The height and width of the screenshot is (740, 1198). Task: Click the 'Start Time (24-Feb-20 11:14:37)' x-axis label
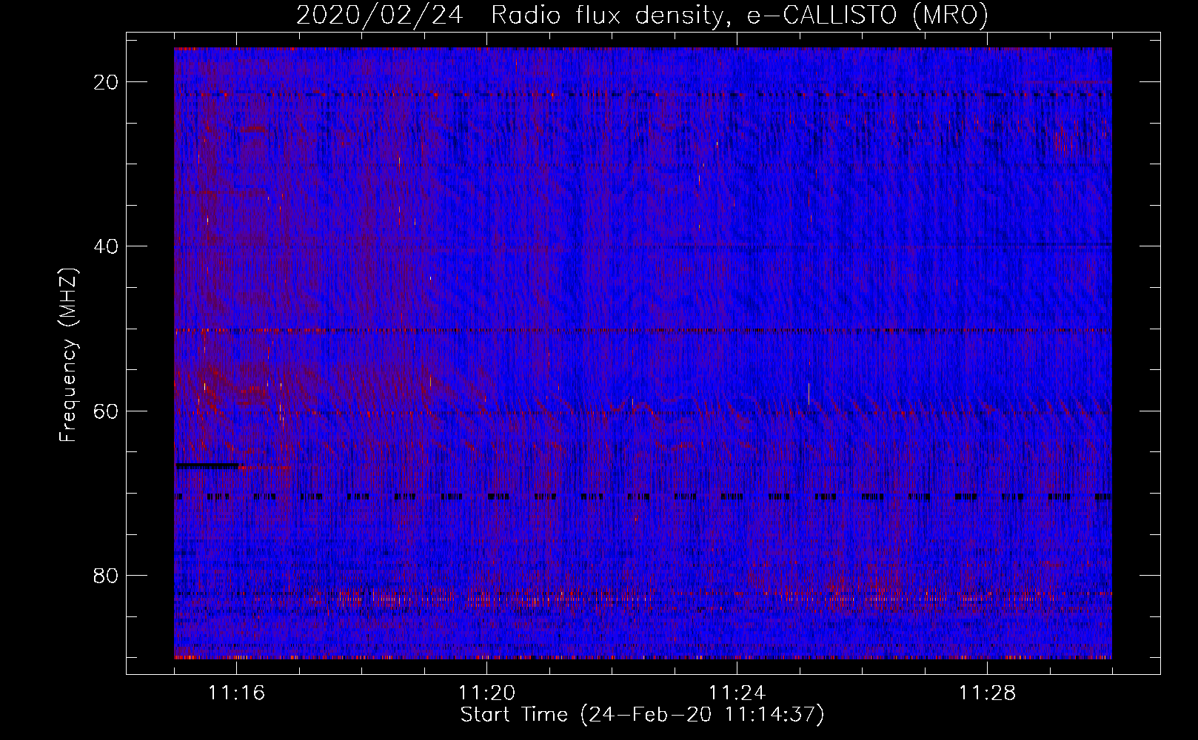(642, 715)
